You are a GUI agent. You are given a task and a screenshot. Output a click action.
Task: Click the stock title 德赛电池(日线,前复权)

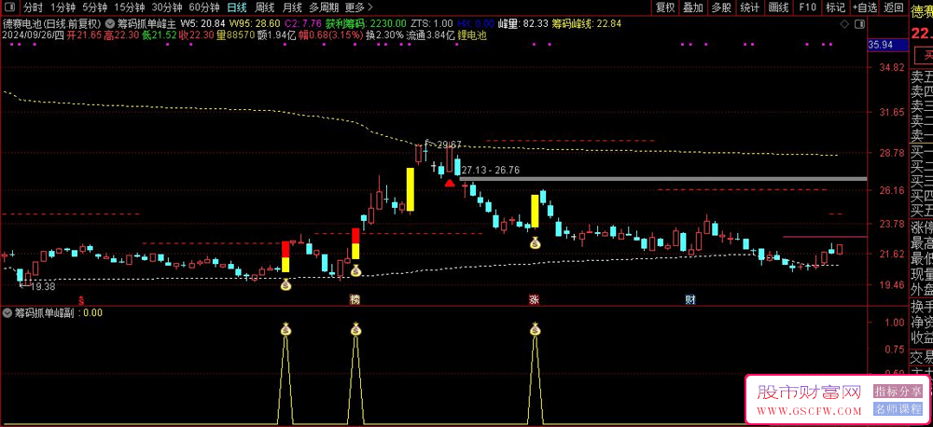pyautogui.click(x=52, y=24)
